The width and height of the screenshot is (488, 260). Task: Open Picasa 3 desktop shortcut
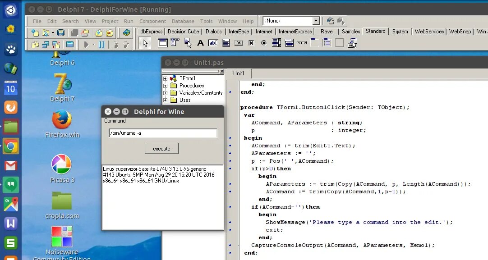pos(62,168)
